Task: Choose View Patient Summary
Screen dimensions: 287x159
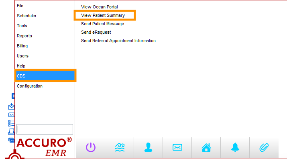Action: click(x=103, y=15)
